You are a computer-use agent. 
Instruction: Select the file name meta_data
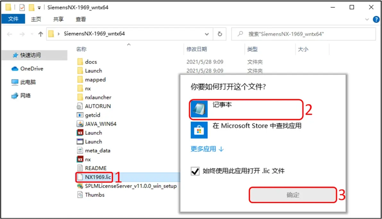click(98, 150)
